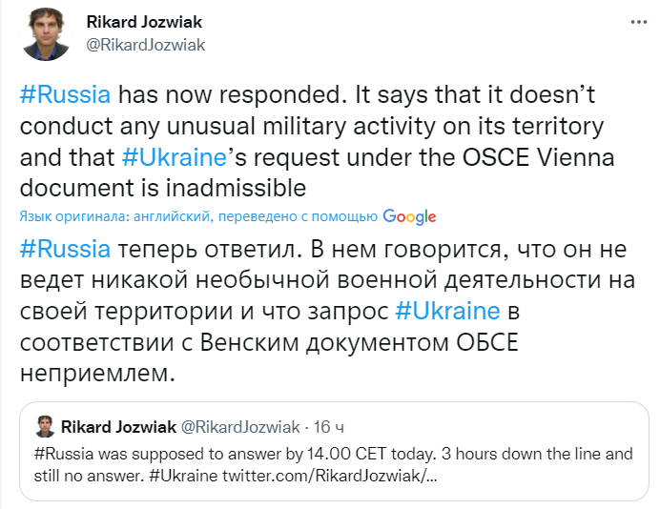Open the Rikard Jozwiak display name

[144, 22]
